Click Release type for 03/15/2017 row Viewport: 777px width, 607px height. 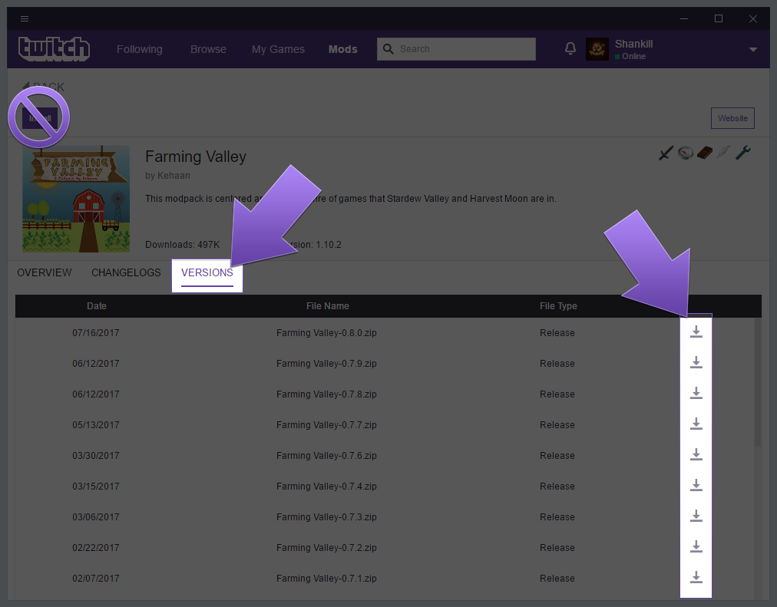557,487
